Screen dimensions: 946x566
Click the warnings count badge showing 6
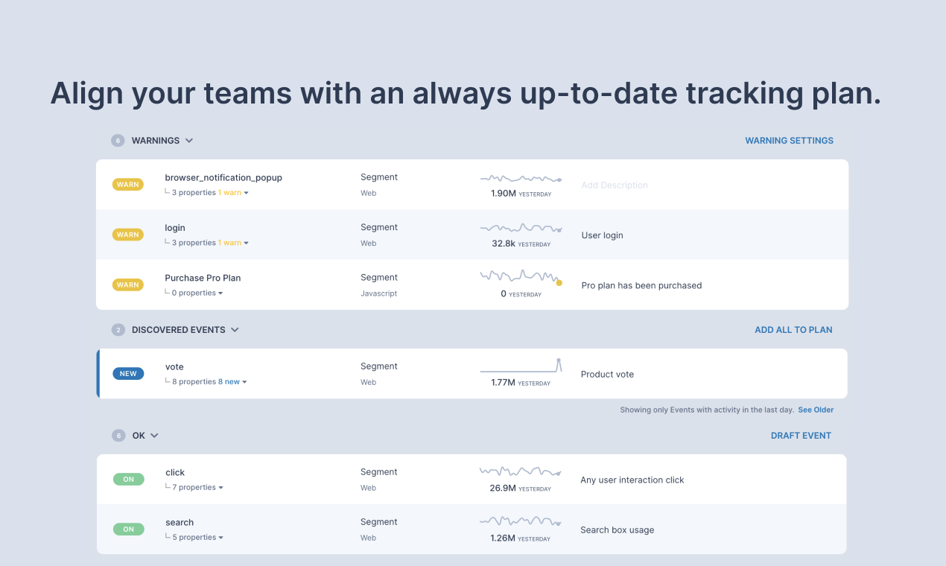(118, 140)
